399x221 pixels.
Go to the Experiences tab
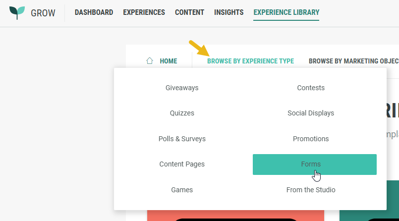[144, 12]
